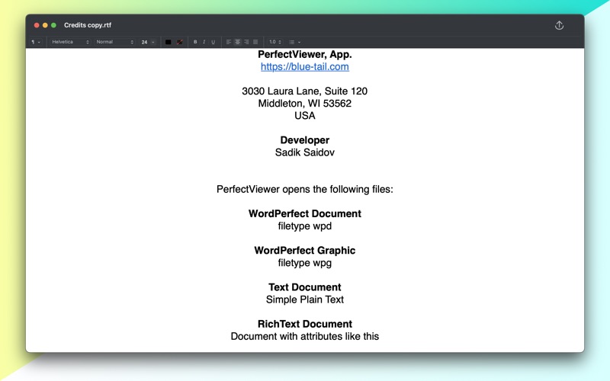Click the 'PerfectViewer opens the following files:' line
This screenshot has width=610, height=381.
[x=304, y=189]
